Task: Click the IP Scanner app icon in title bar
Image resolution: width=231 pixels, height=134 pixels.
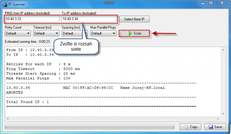Action: [x=5, y=4]
